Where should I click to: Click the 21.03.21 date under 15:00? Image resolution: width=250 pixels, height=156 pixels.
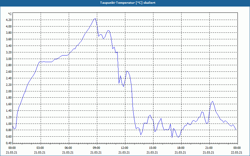(x=152, y=153)
